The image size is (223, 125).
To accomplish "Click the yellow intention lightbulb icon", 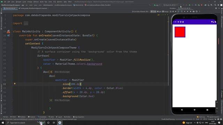I will tap(15, 84).
